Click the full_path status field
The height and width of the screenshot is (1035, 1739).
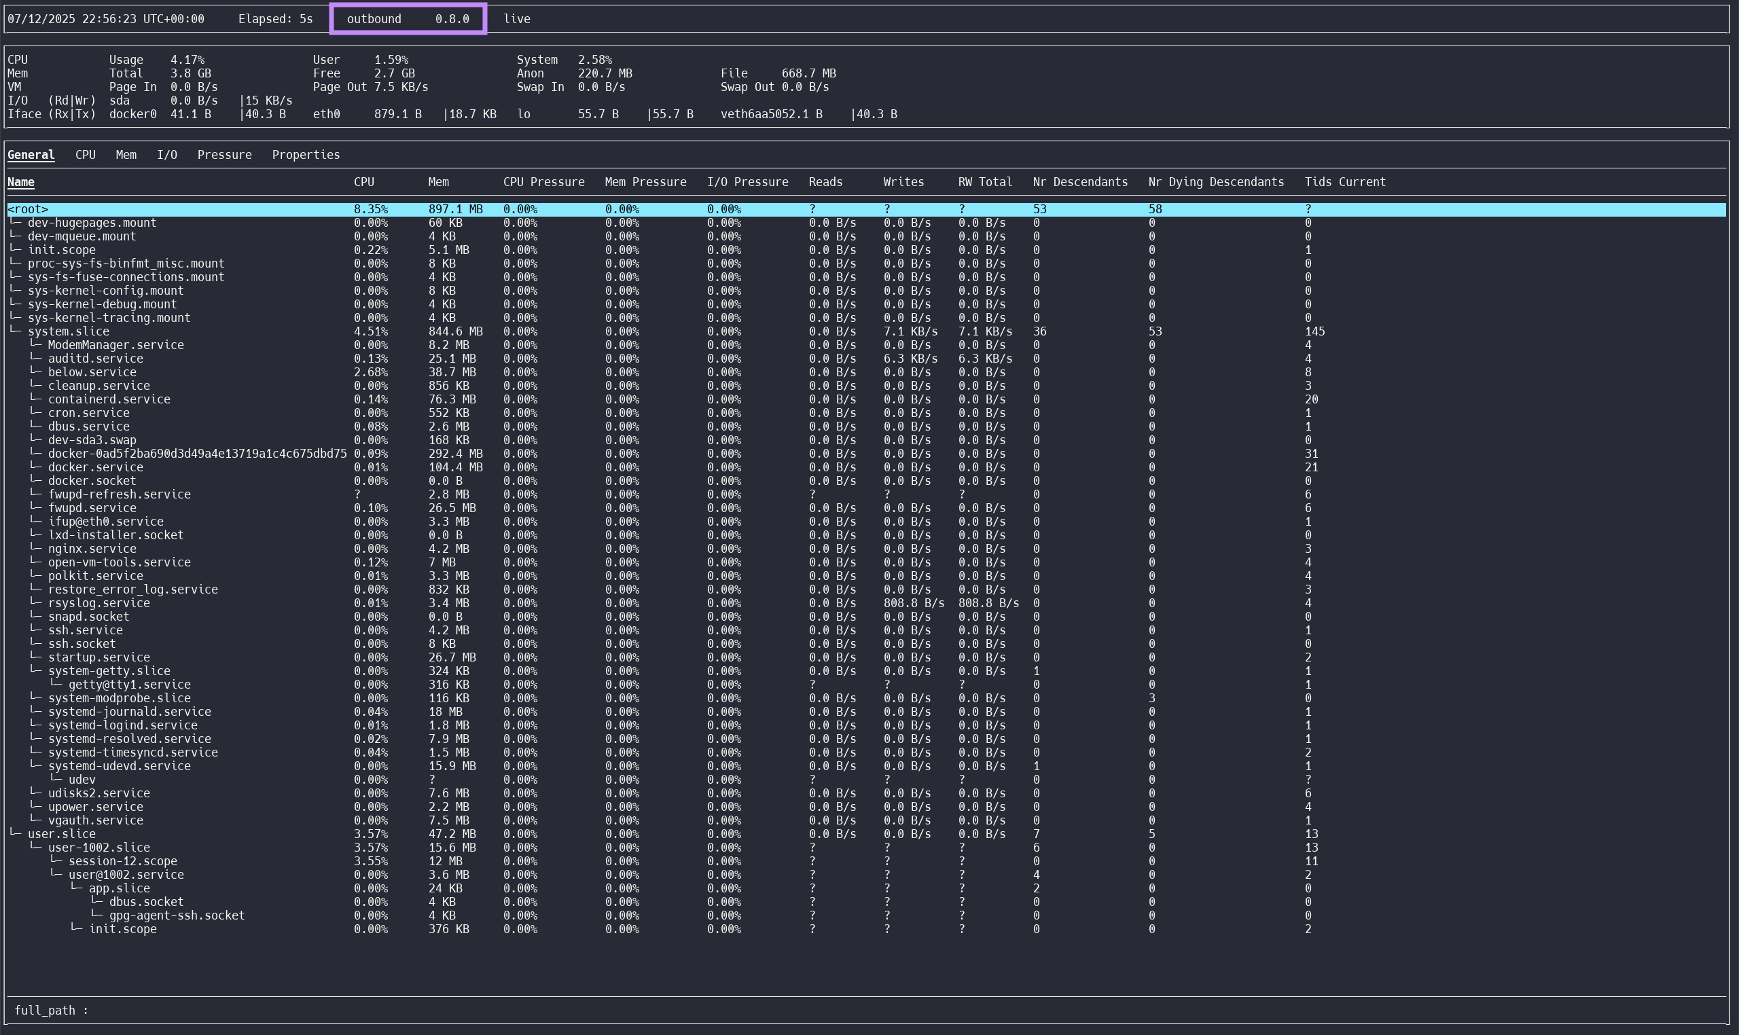[51, 1011]
